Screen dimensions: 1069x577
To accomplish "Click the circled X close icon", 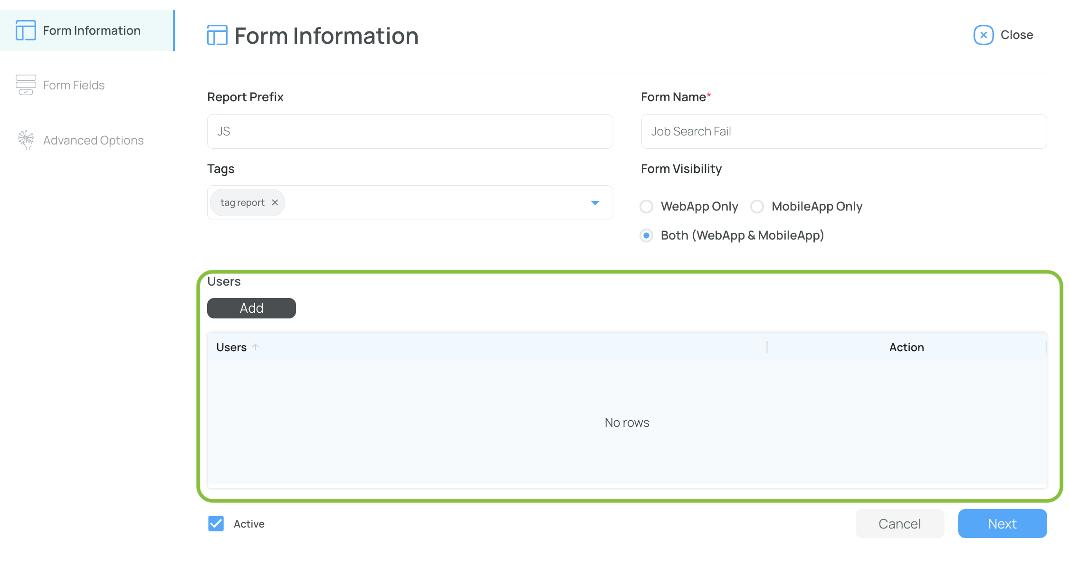I will 983,35.
